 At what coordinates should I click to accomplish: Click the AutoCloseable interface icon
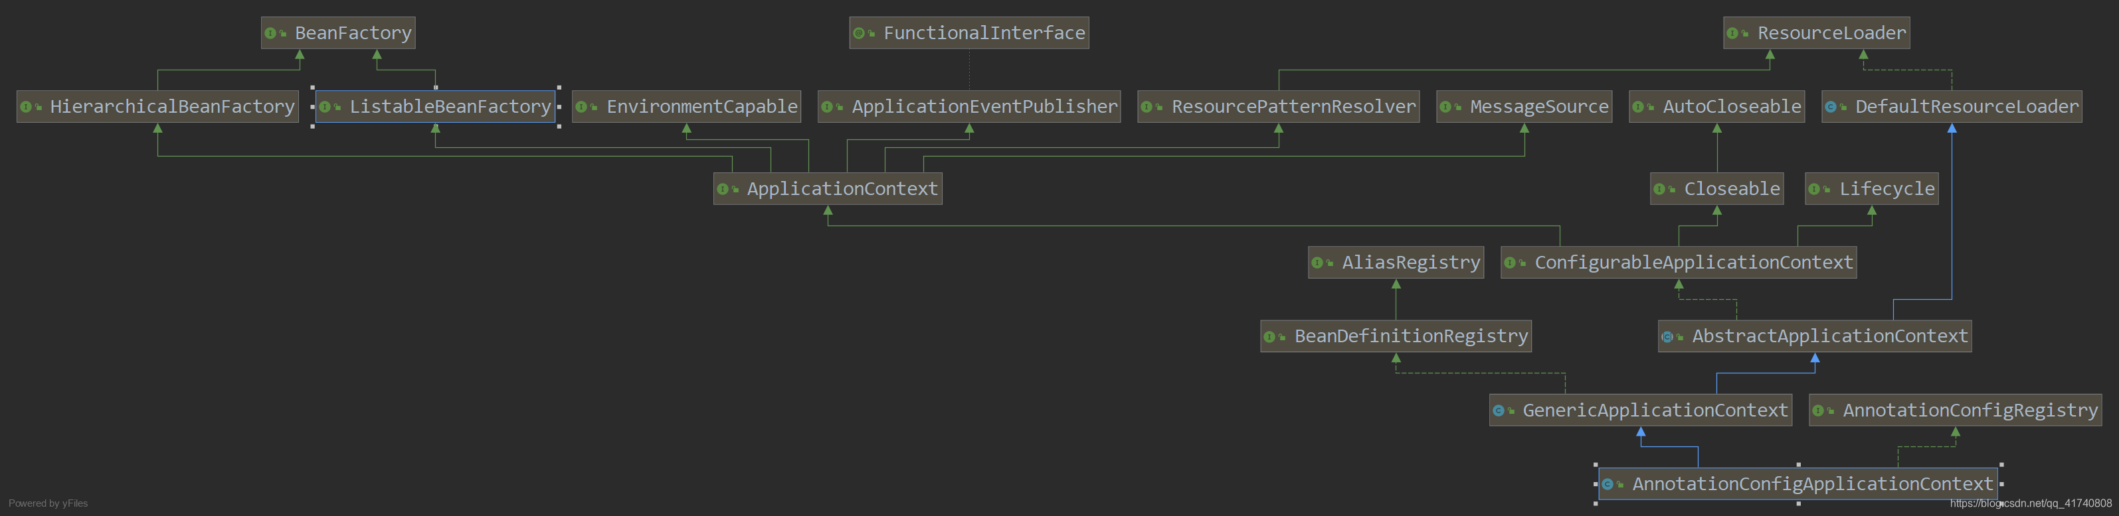point(1639,107)
